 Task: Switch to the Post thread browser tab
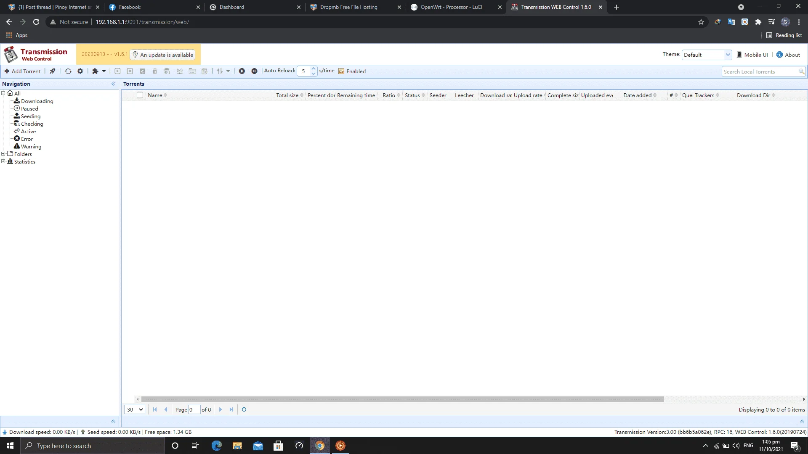(54, 7)
